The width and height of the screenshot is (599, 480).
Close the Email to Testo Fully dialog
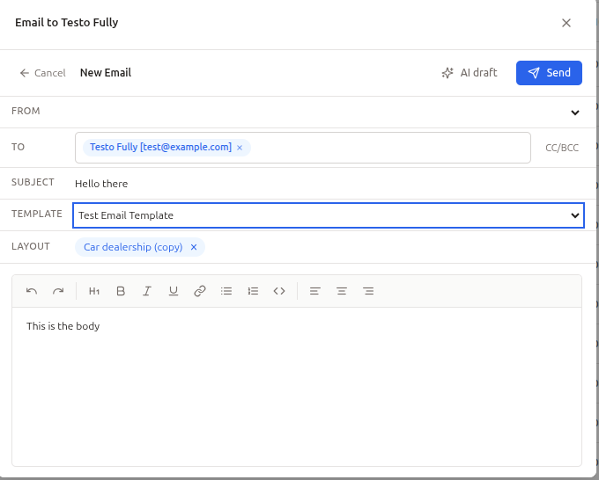coord(566,23)
